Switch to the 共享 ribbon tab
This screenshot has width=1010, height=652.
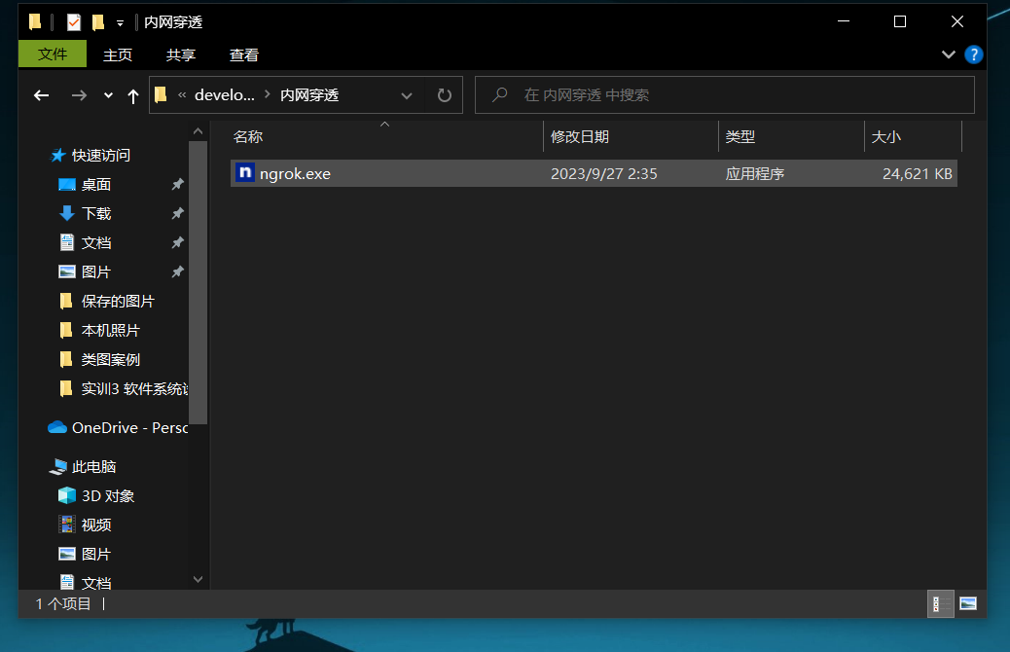181,54
